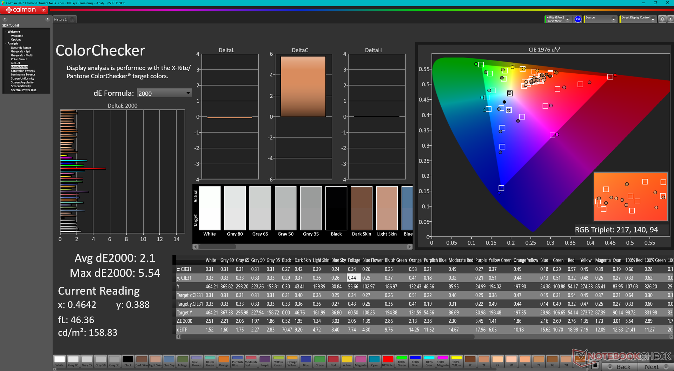Collapse the SDR Toolkit sidebar panel arrow
Viewport: 674px width, 371px height.
[47, 19]
